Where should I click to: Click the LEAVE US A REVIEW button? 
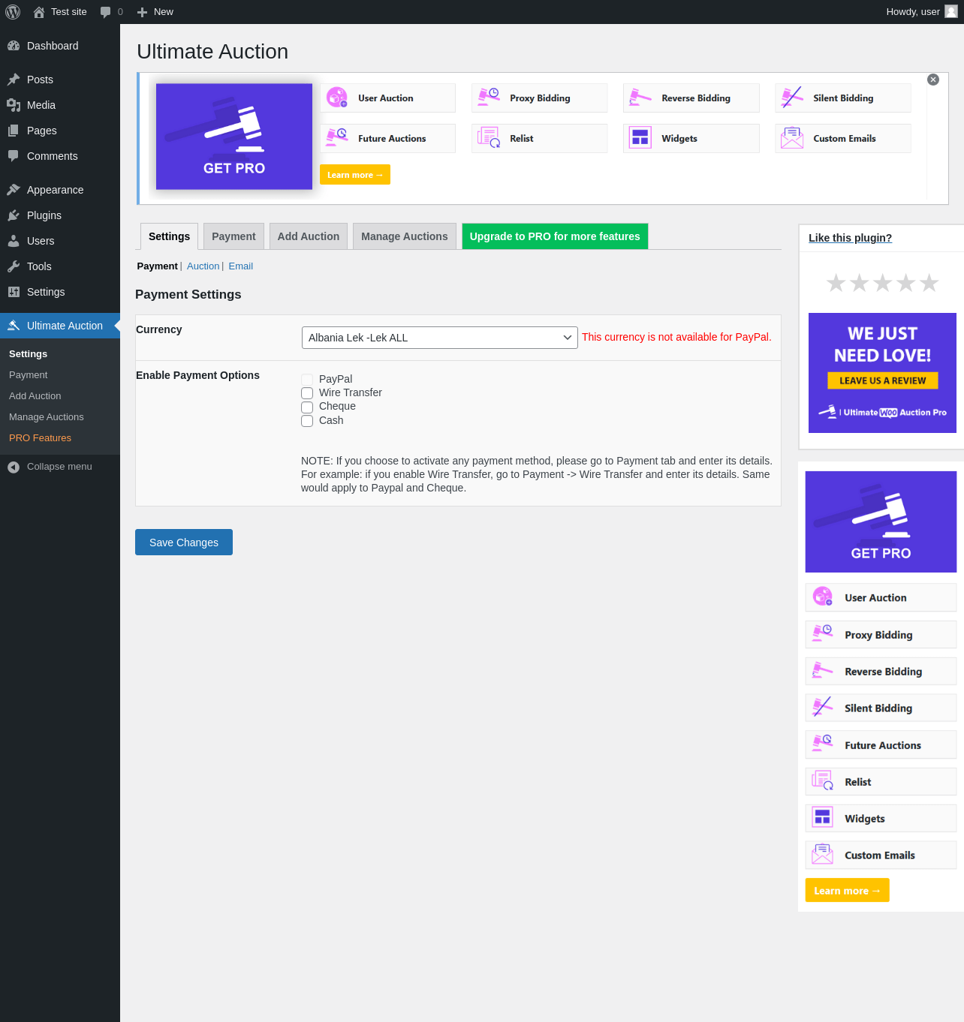pos(883,380)
